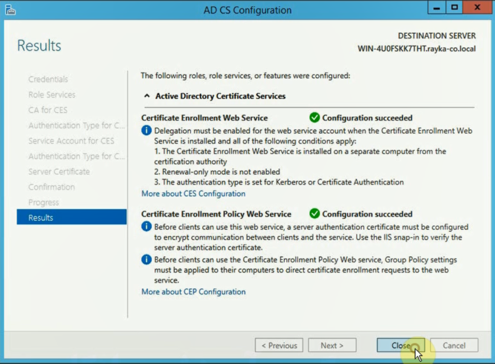
Task: Select first Authentication Type for C... step
Action: [x=76, y=126]
